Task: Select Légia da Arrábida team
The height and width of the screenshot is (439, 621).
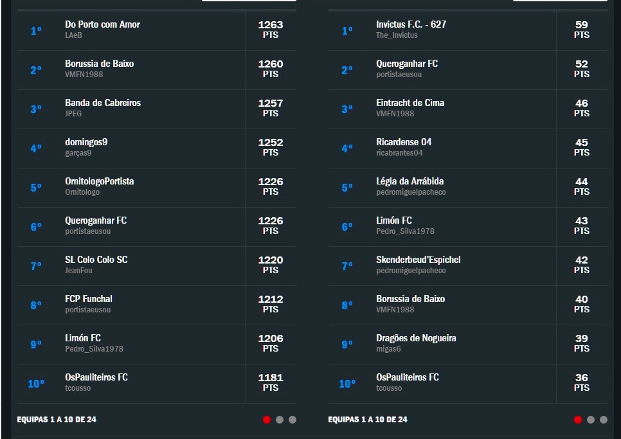Action: [410, 181]
